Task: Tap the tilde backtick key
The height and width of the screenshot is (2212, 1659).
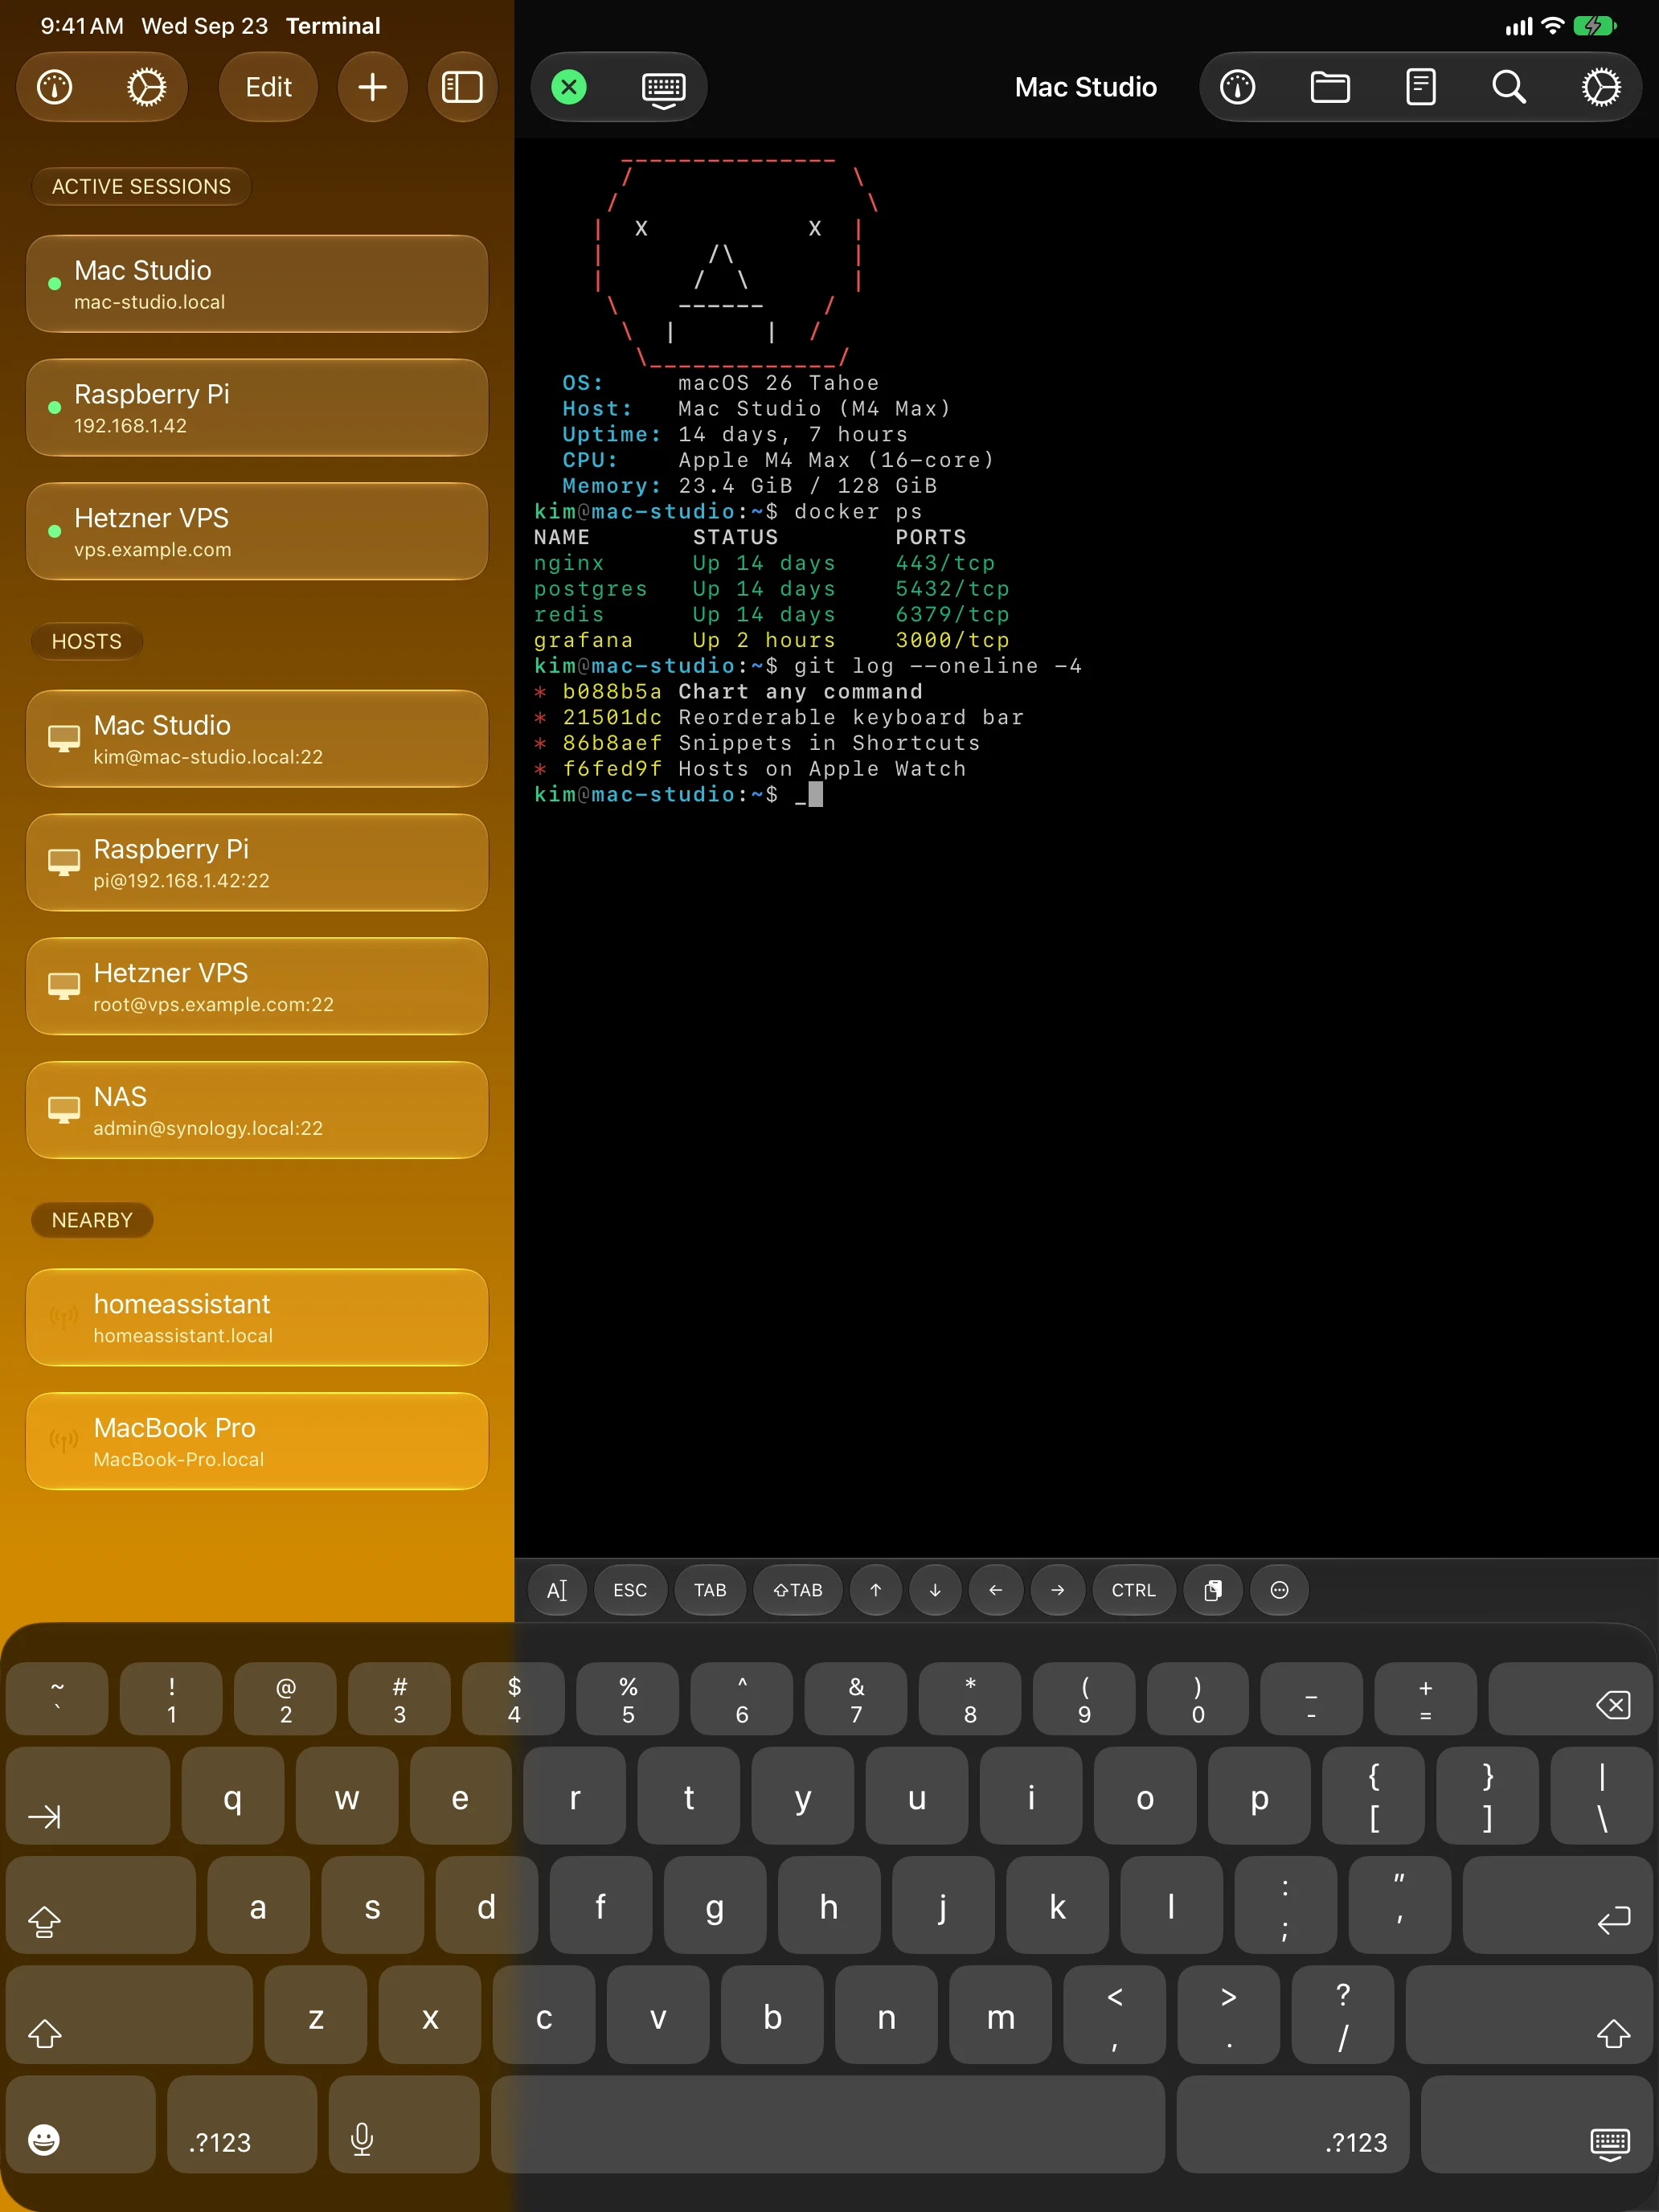Action: 57,1699
